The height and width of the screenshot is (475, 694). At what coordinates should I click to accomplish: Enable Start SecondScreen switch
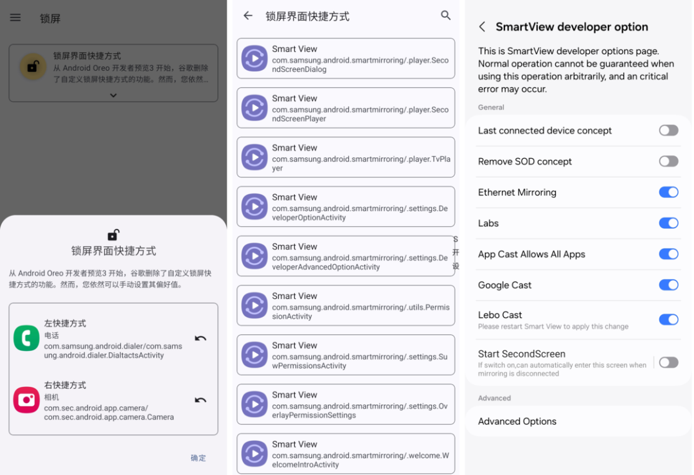pos(668,363)
